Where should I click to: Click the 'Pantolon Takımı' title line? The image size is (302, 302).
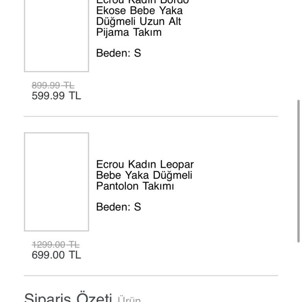[x=135, y=186]
